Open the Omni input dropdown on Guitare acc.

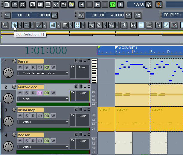43,99
